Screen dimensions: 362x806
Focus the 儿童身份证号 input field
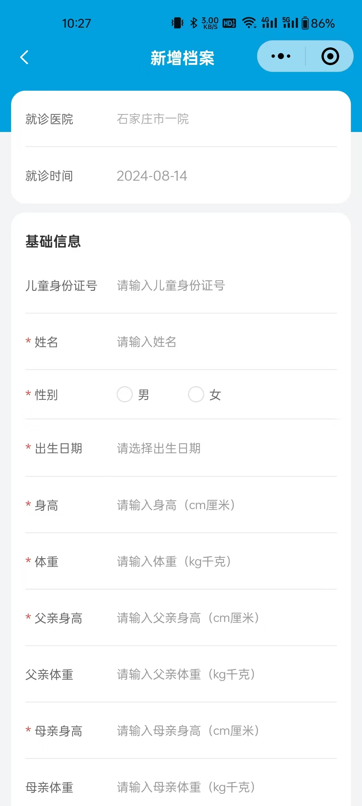[227, 285]
